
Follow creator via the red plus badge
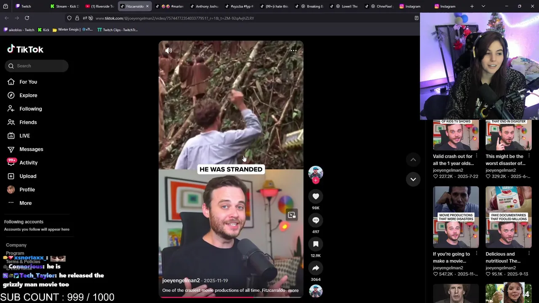pyautogui.click(x=315, y=181)
